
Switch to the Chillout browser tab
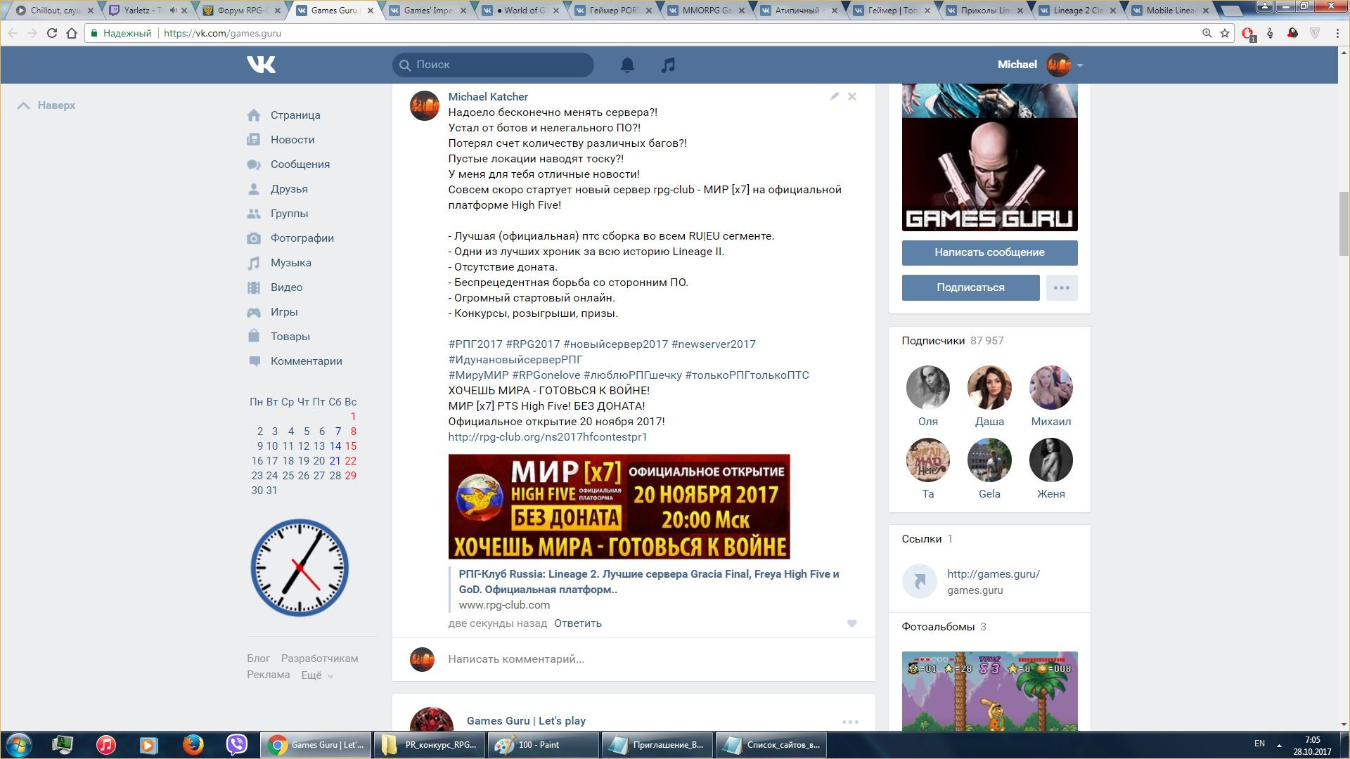click(55, 11)
